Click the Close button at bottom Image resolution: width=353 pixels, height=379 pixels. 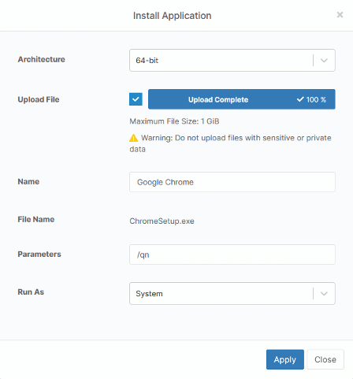(325, 359)
